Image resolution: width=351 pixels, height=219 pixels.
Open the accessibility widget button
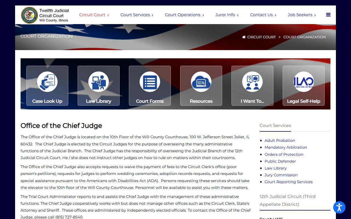[339, 207]
